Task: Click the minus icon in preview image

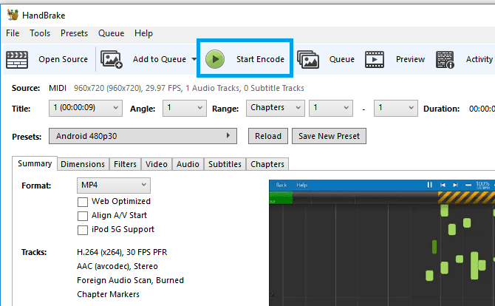Action: point(468,185)
